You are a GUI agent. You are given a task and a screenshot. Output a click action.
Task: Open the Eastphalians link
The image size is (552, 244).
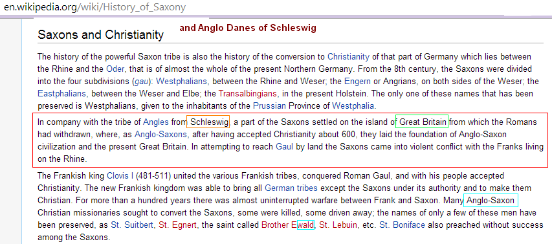pyautogui.click(x=61, y=94)
